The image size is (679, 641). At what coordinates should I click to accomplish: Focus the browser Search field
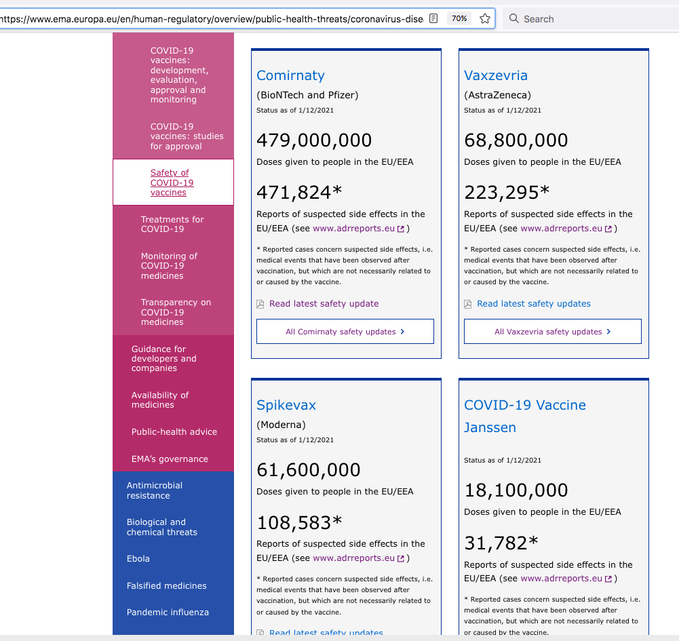591,18
